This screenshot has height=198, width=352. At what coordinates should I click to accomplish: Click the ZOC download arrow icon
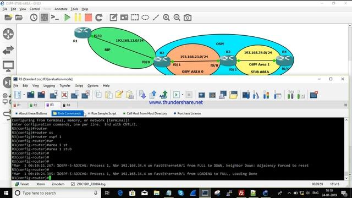142,95
